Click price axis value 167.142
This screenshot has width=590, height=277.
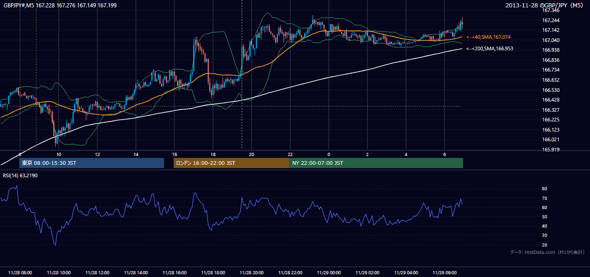click(x=551, y=30)
